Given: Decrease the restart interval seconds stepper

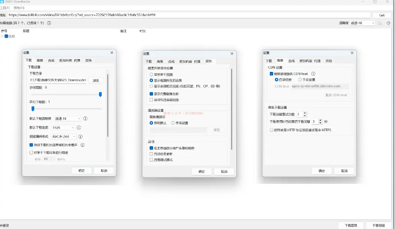Looking at the screenshot, I should [x=321, y=123].
